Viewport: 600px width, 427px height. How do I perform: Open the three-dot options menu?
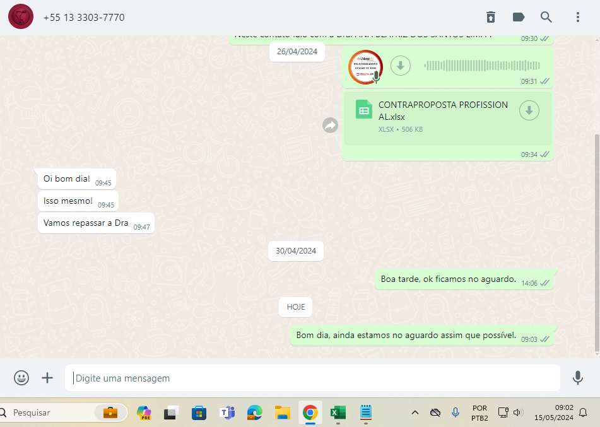[578, 17]
